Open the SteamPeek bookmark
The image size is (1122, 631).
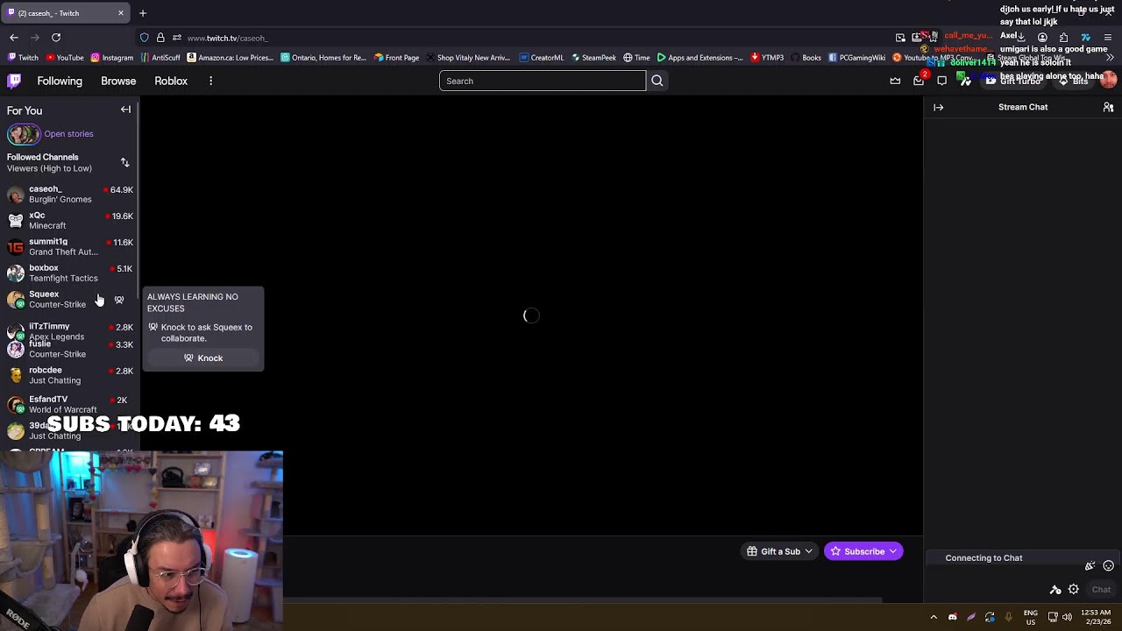[x=593, y=58]
